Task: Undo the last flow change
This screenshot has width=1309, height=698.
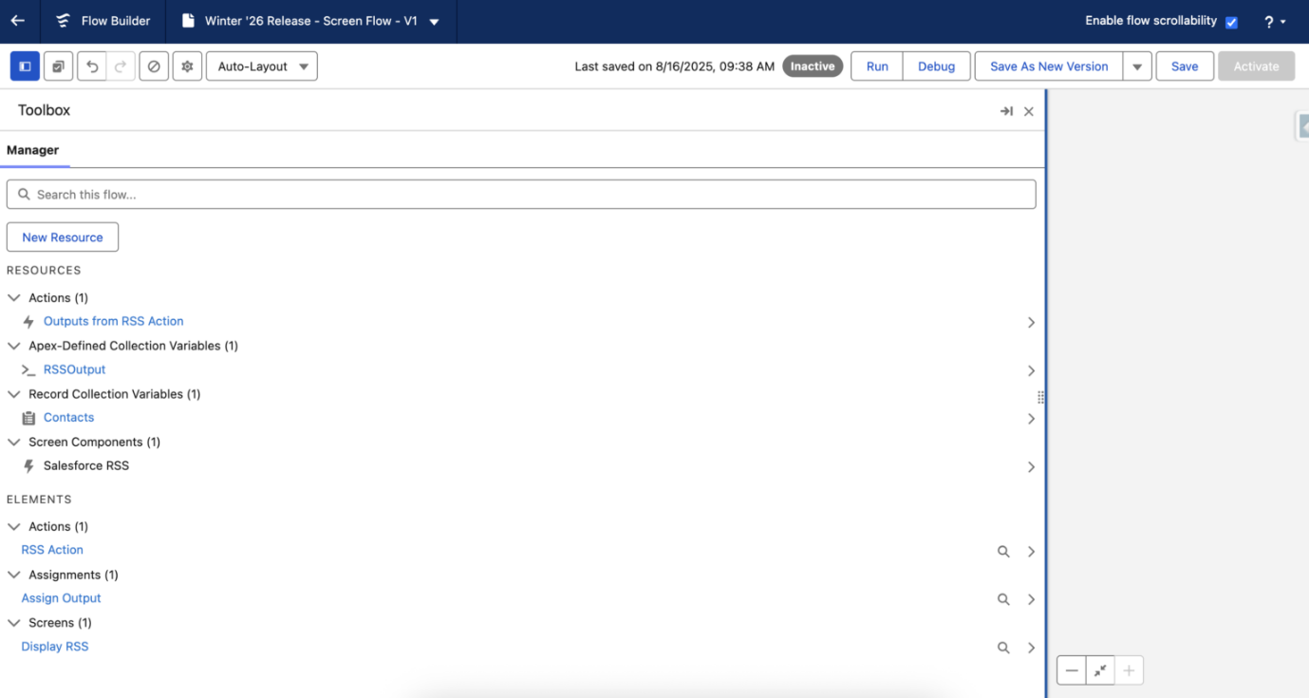Action: 92,66
